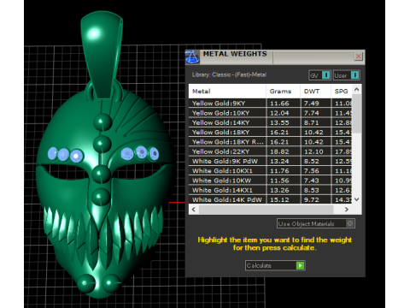Image resolution: width=410 pixels, height=308 pixels.
Task: Sort by the DWT column header
Action: (315, 92)
